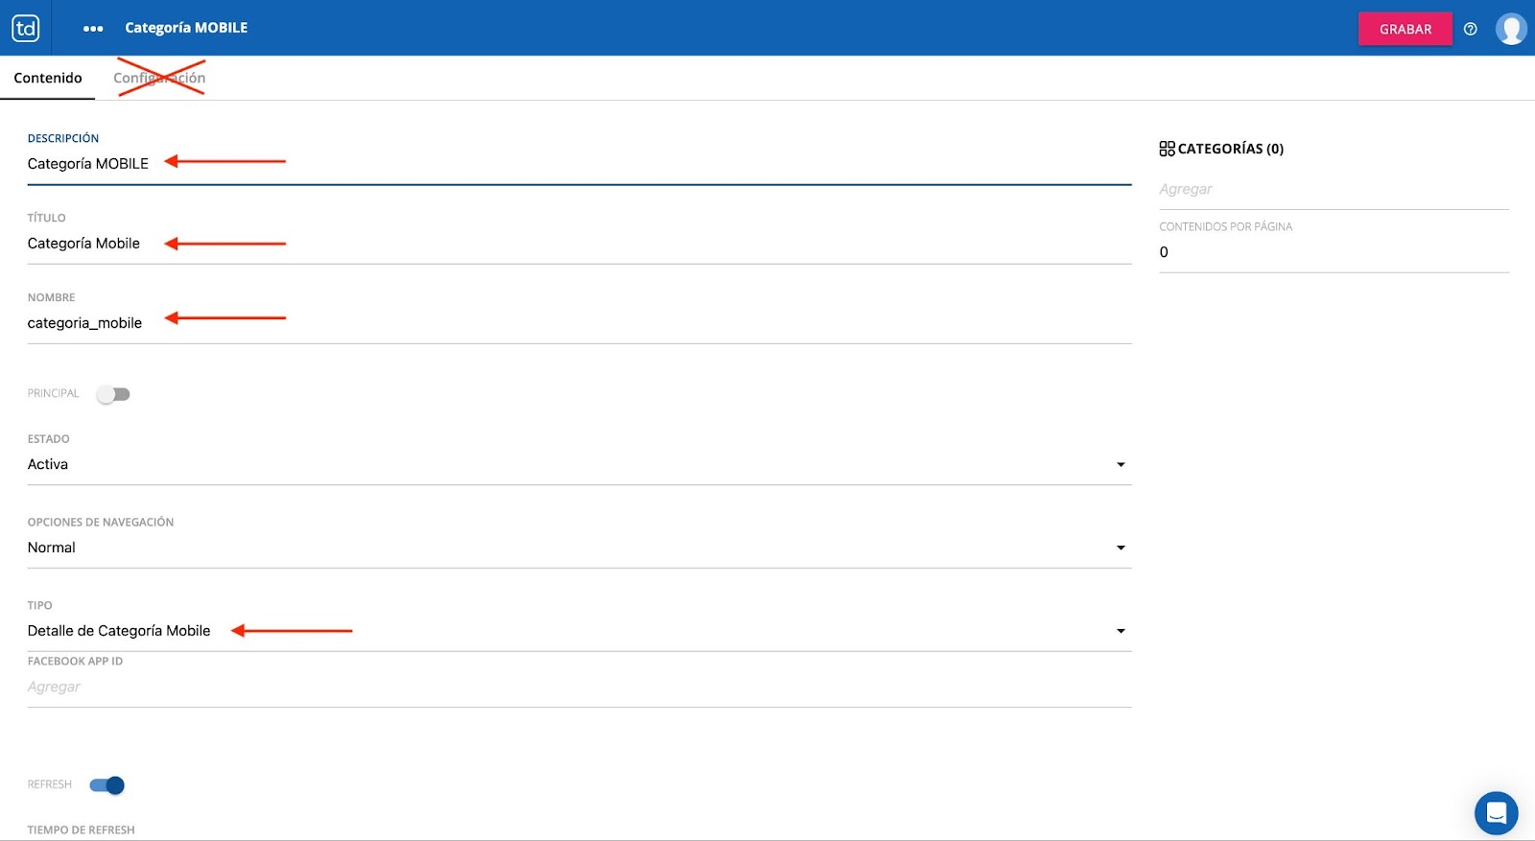The image size is (1535, 841).
Task: Toggle the Principal switch
Action: pyautogui.click(x=113, y=394)
